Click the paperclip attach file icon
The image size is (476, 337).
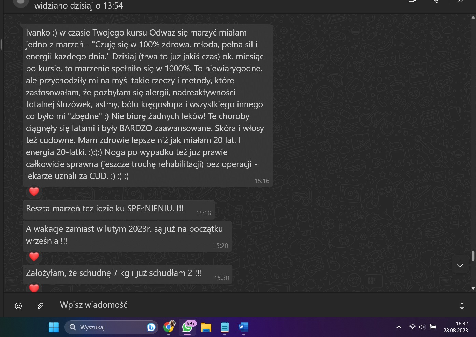(40, 306)
